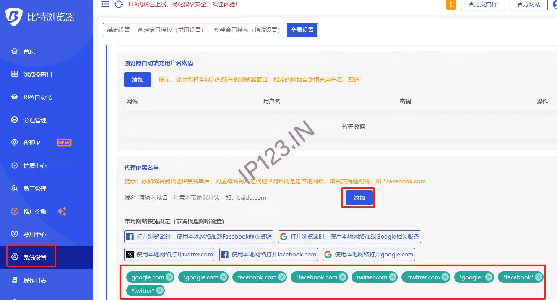Click 使用本地网络打开twitter.com

pyautogui.click(x=169, y=255)
